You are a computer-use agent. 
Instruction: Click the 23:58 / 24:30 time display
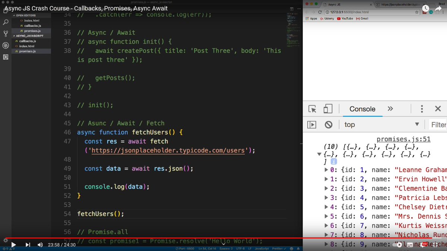click(62, 245)
